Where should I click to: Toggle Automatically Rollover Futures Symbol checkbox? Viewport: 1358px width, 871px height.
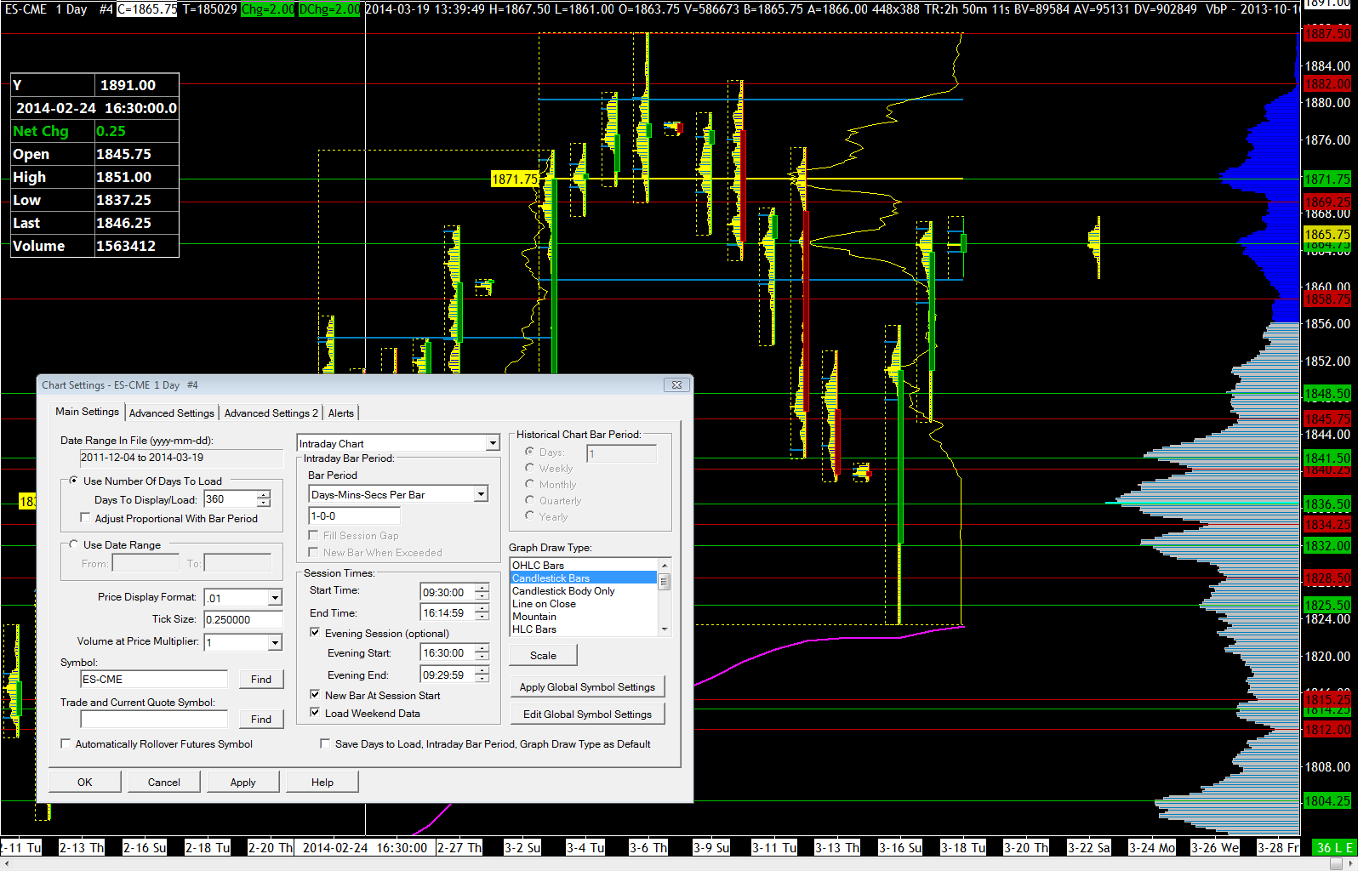coord(66,743)
